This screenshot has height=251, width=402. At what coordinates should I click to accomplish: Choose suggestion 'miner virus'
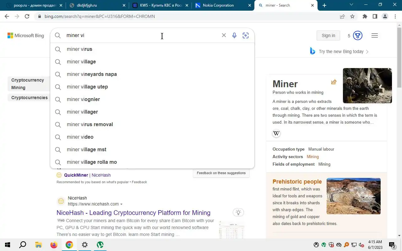pyautogui.click(x=152, y=49)
